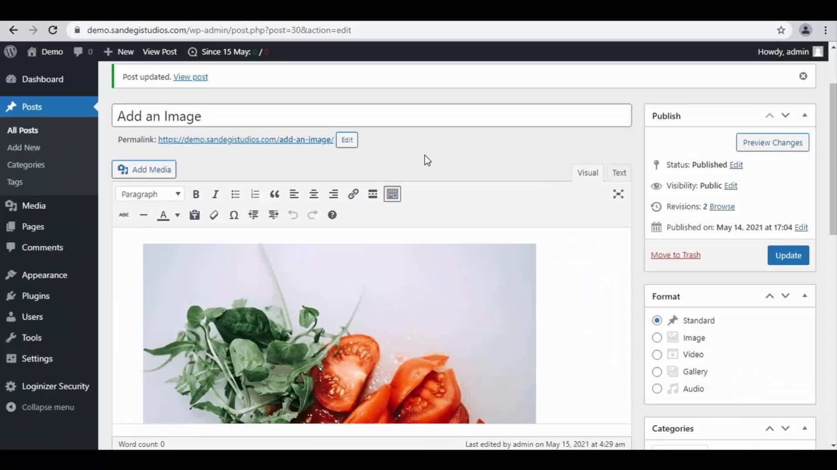The width and height of the screenshot is (837, 470).
Task: Reload the browser page
Action: click(x=53, y=30)
